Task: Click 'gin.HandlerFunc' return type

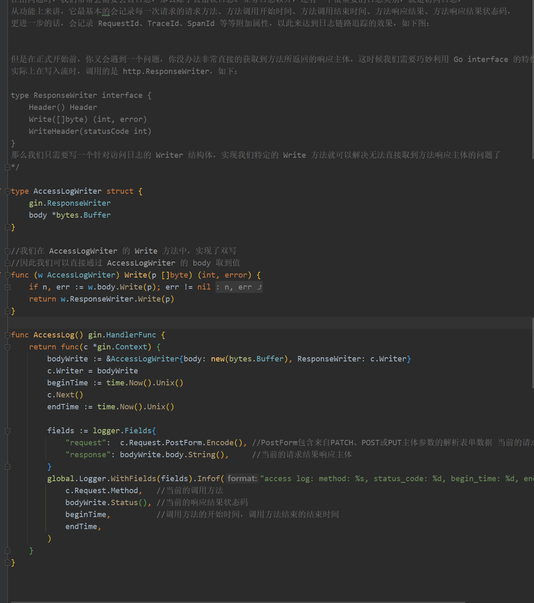Action: pyautogui.click(x=122, y=335)
